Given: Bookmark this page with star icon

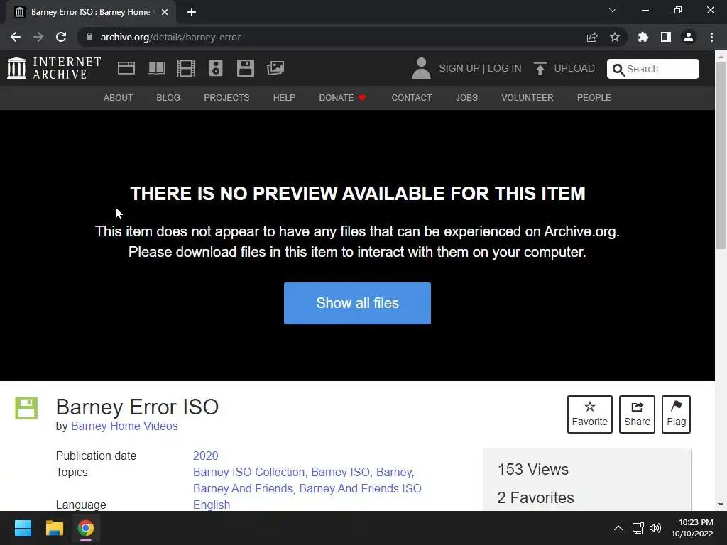Looking at the screenshot, I should click(x=615, y=37).
